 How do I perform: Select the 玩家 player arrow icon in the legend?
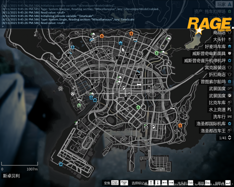230,4
